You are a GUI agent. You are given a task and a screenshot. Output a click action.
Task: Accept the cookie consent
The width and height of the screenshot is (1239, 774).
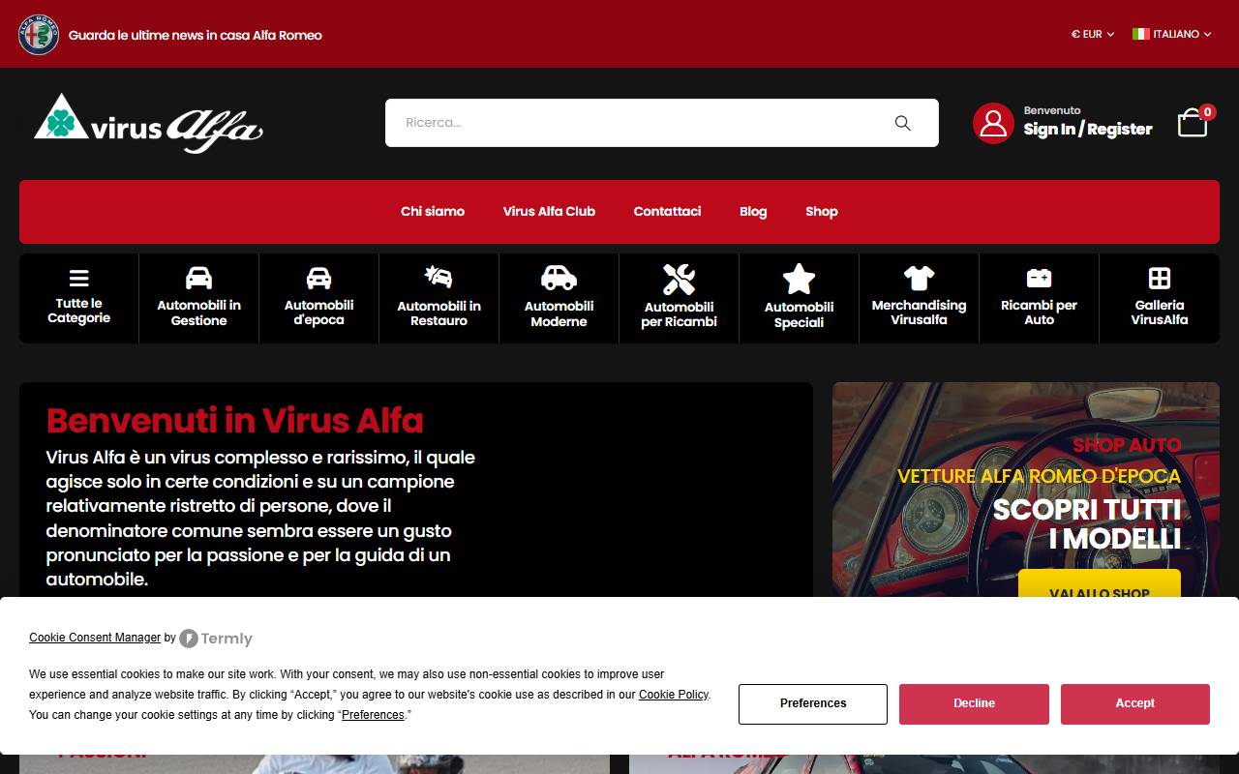1135,704
